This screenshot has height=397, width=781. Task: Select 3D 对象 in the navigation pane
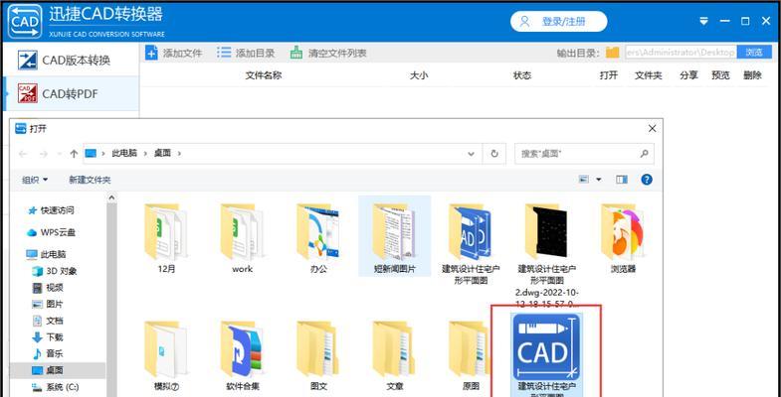[x=55, y=271]
